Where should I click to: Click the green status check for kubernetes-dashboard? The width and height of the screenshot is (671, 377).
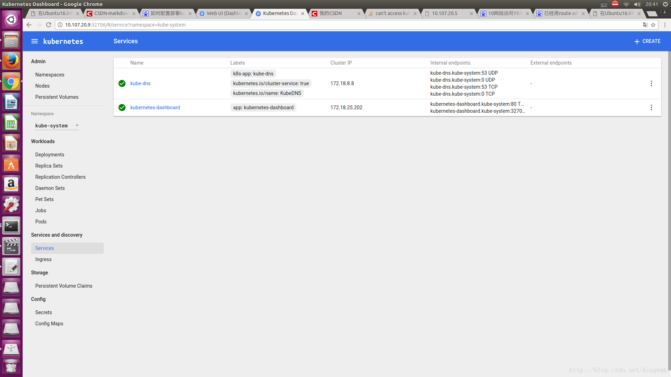tap(122, 108)
